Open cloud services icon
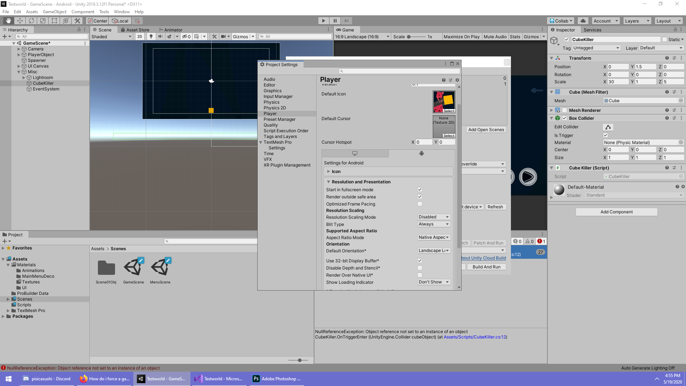This screenshot has width=686, height=386. (x=583, y=21)
